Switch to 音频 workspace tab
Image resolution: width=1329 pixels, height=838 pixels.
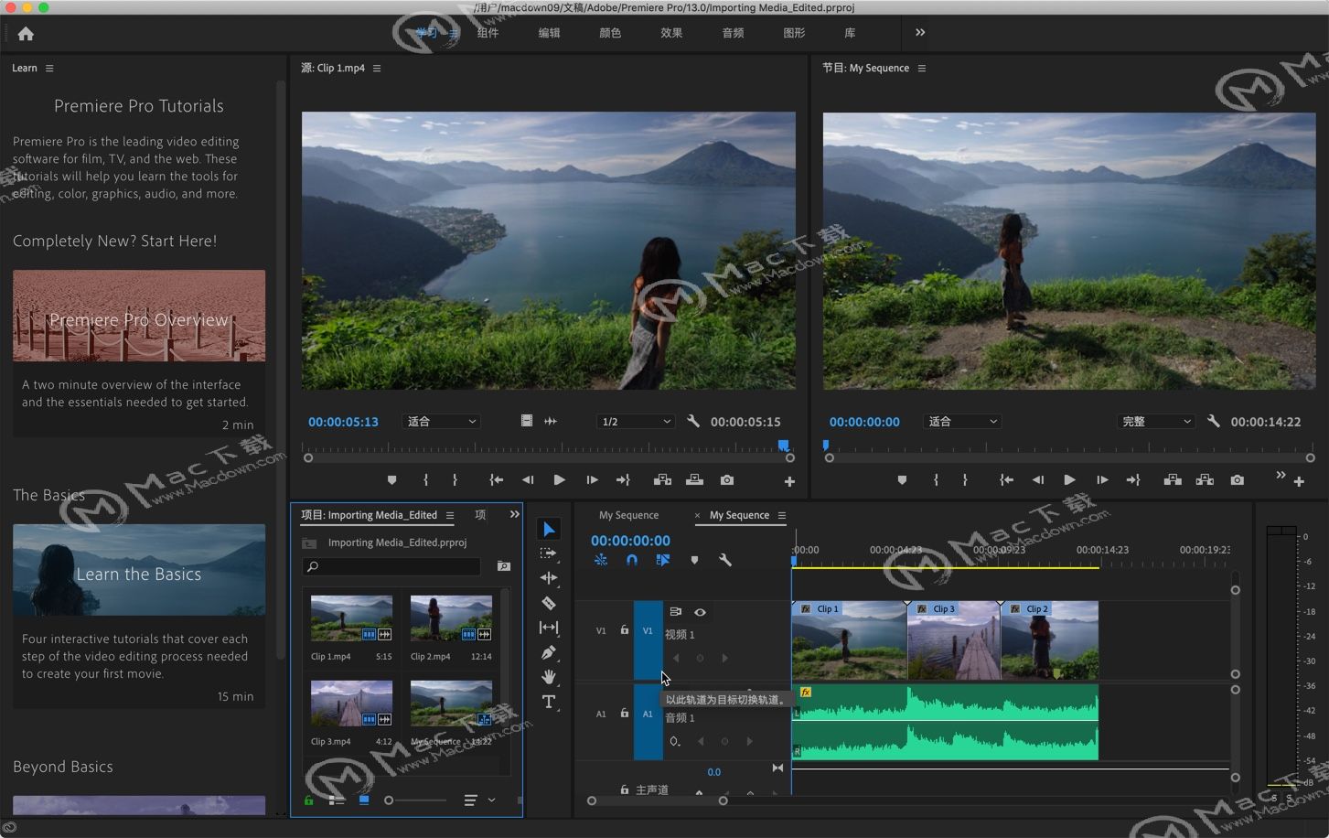tap(733, 33)
